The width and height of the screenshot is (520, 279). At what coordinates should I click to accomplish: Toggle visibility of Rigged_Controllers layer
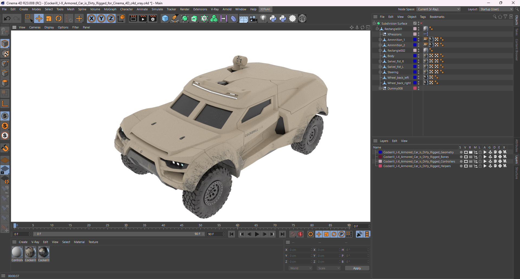coord(466,161)
